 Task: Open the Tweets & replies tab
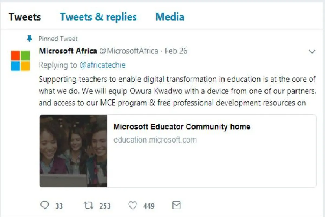(x=98, y=17)
